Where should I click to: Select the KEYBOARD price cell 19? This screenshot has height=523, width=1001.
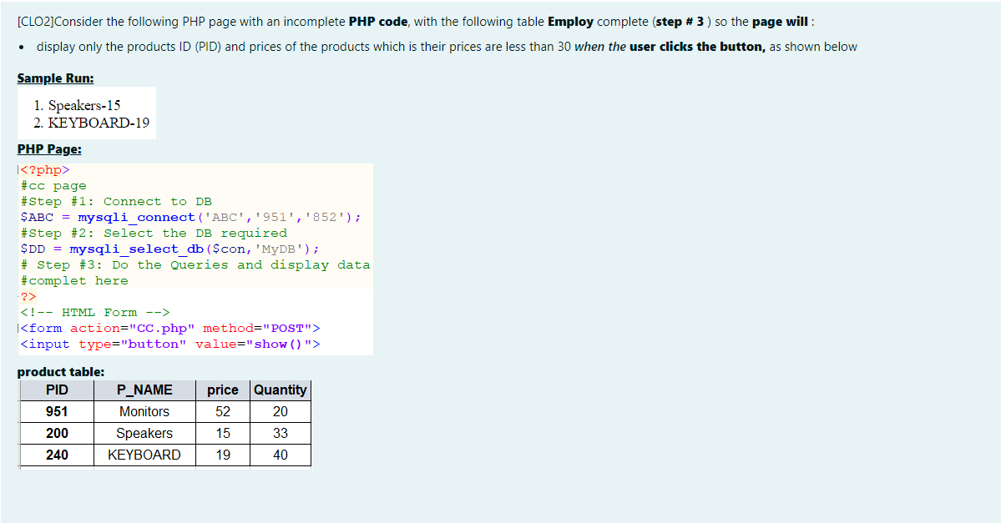point(222,455)
